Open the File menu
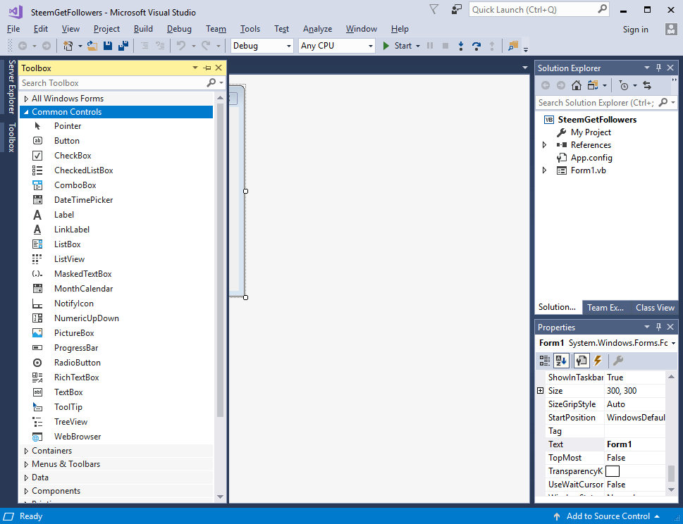 pyautogui.click(x=13, y=29)
